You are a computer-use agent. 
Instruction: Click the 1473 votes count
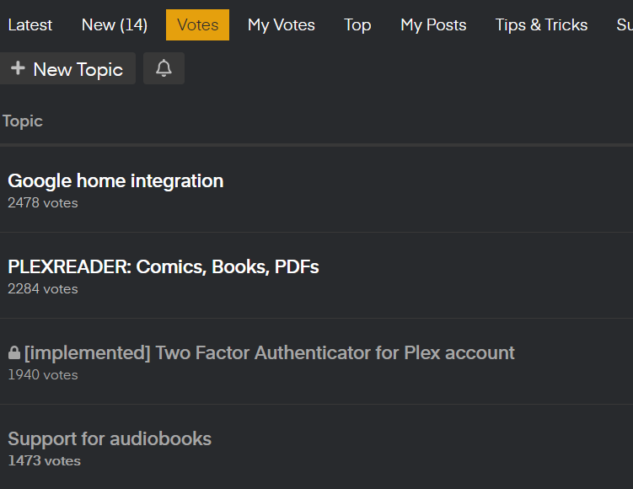(44, 461)
